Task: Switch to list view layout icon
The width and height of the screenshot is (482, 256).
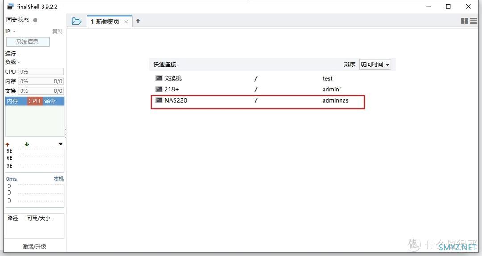Action: [474, 21]
